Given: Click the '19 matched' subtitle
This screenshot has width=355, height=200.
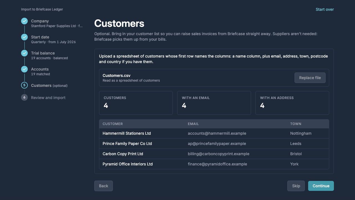Looking at the screenshot, I should coord(40,74).
